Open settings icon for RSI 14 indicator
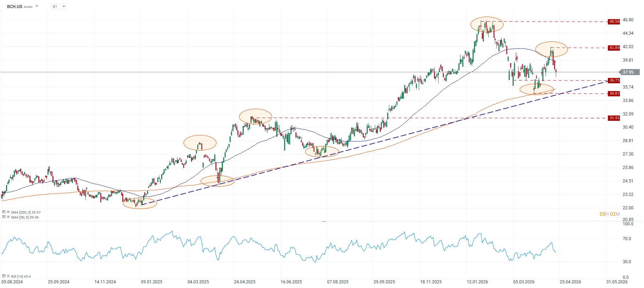This screenshot has height=288, width=644. coord(4,276)
